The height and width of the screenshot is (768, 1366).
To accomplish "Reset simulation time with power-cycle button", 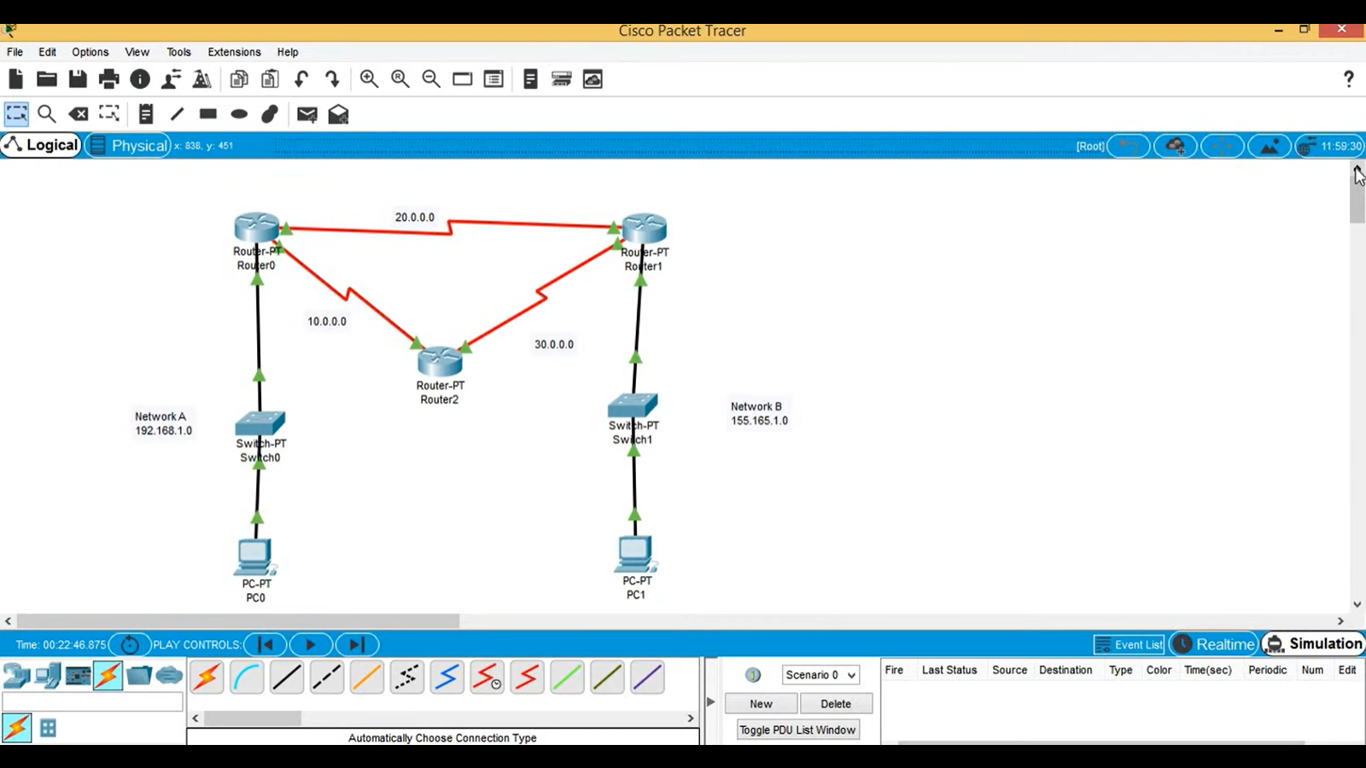I will [130, 644].
